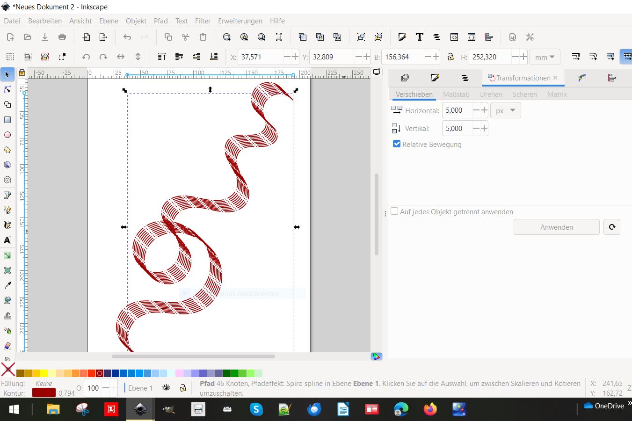This screenshot has width=632, height=421.
Task: Select the spiral tool
Action: click(x=7, y=180)
